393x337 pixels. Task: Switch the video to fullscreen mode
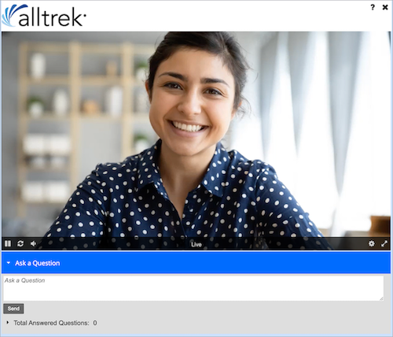point(384,243)
